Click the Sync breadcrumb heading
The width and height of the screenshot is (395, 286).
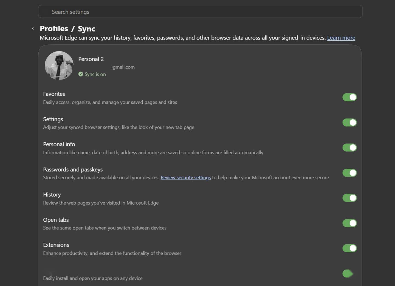(x=86, y=29)
